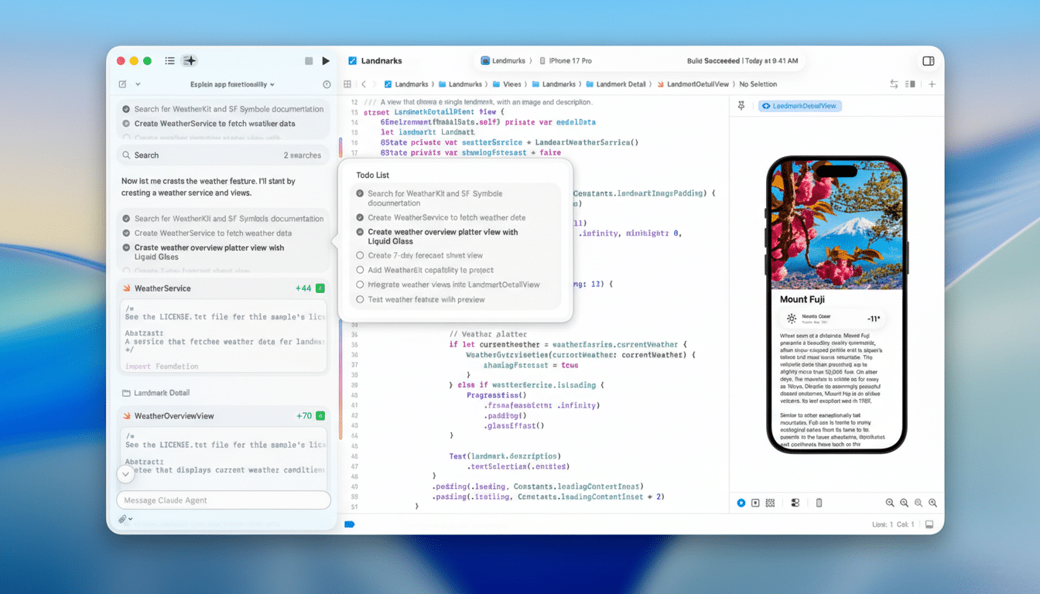This screenshot has height=594, width=1040.
Task: Toggle the inspector panel icon top right
Action: [x=928, y=60]
